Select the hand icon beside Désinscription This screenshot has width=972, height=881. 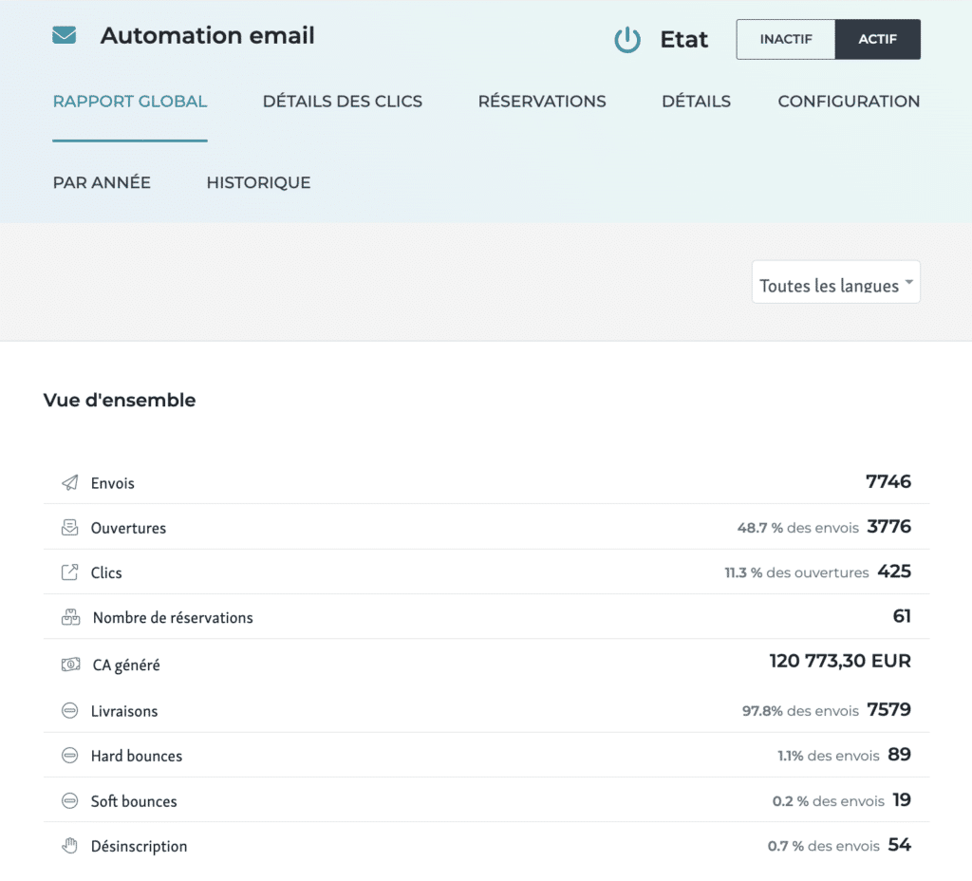[70, 844]
